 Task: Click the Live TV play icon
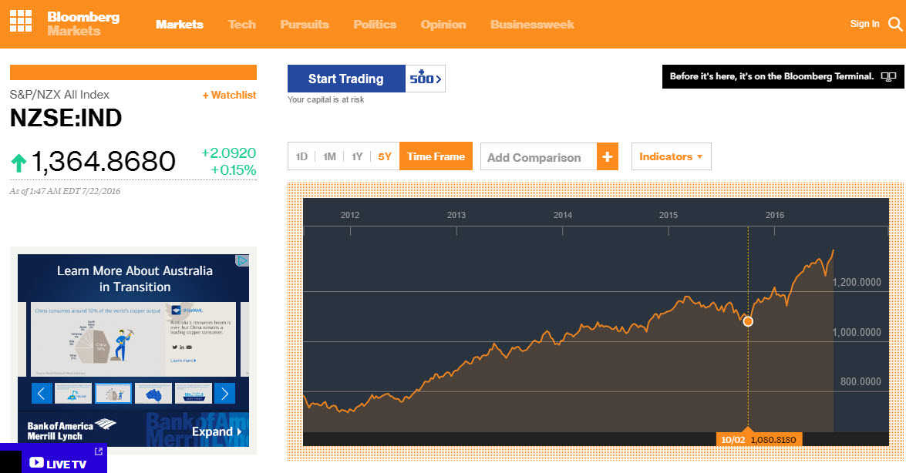click(36, 463)
